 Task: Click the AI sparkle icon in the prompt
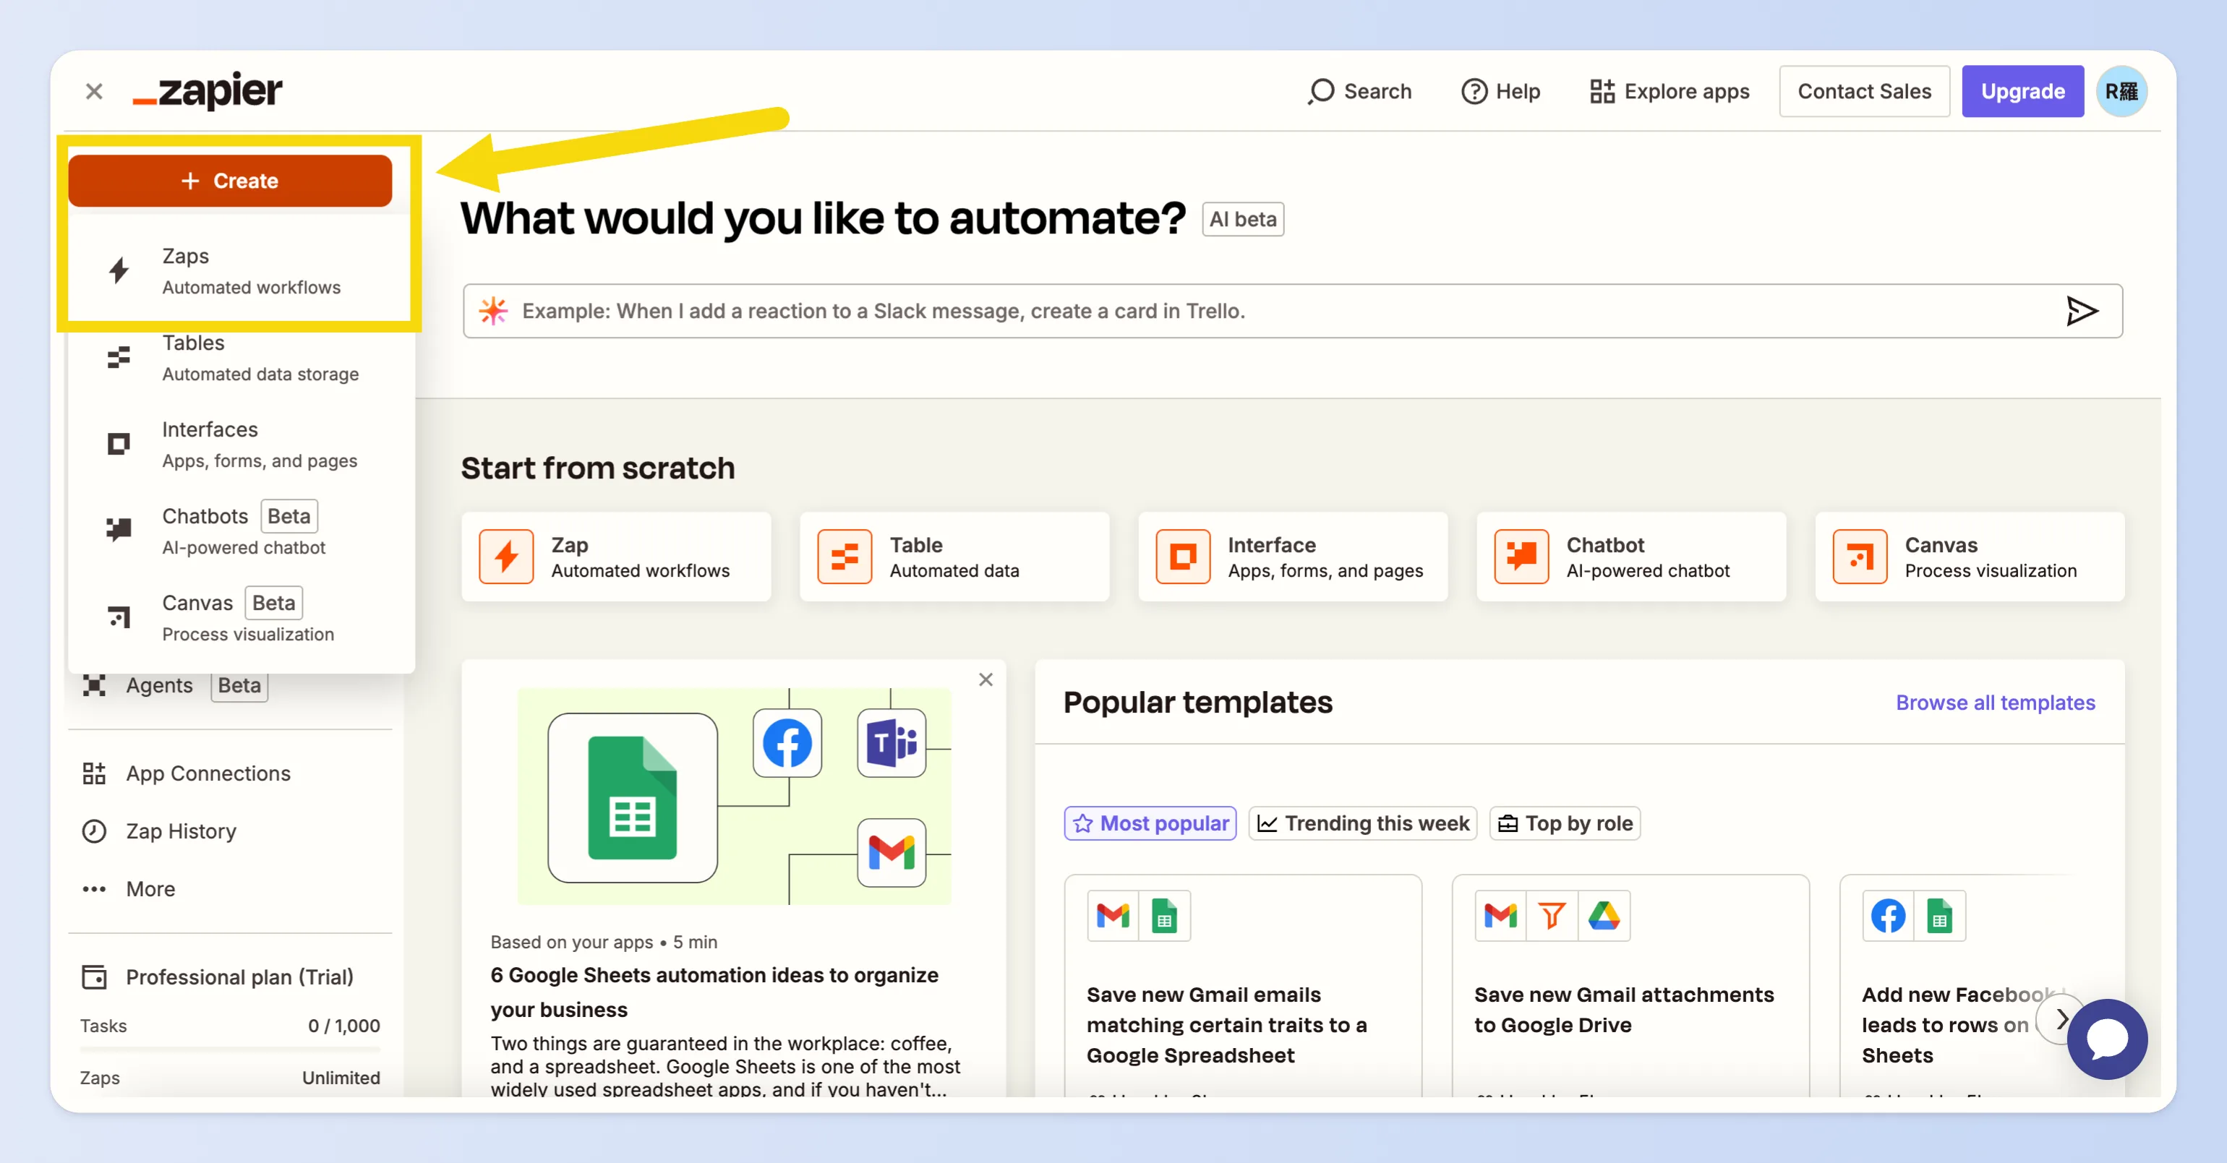coord(493,311)
